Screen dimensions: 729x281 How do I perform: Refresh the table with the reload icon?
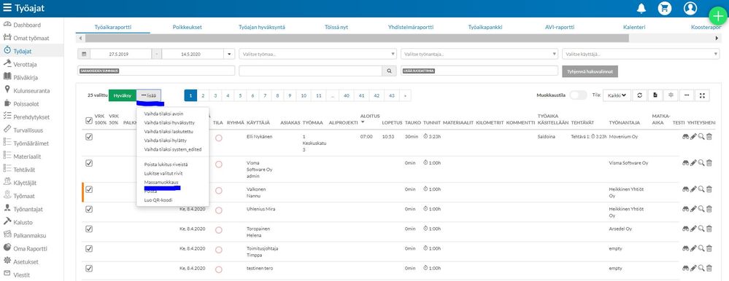pos(640,95)
